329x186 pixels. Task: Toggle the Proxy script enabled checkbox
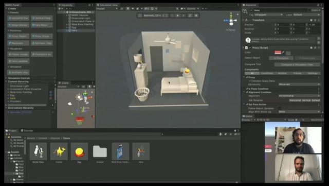tap(250, 48)
